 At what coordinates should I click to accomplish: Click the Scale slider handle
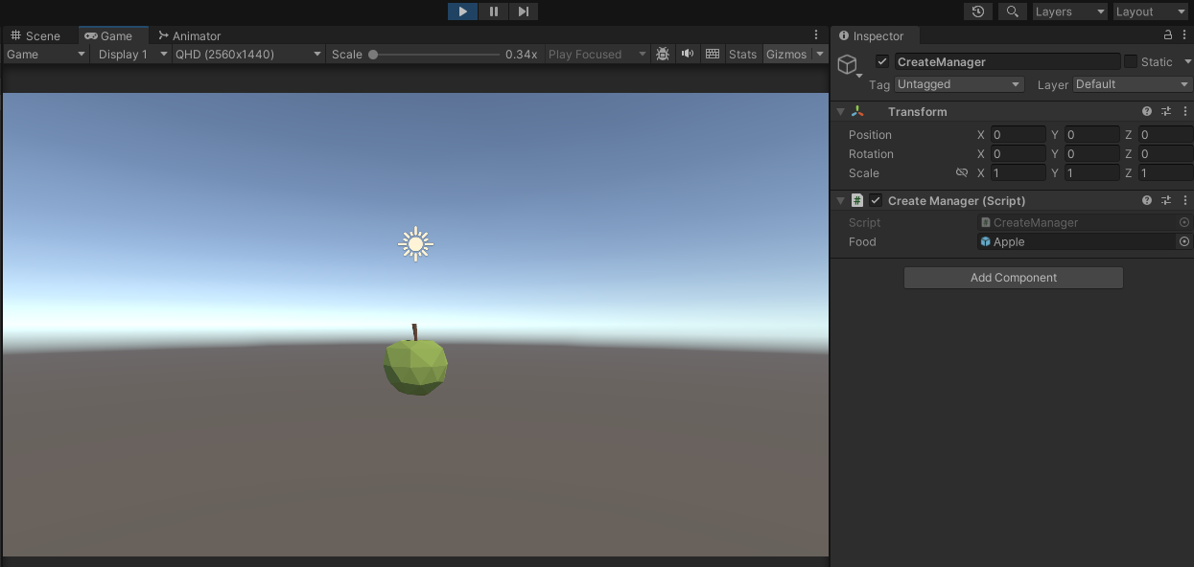point(373,55)
